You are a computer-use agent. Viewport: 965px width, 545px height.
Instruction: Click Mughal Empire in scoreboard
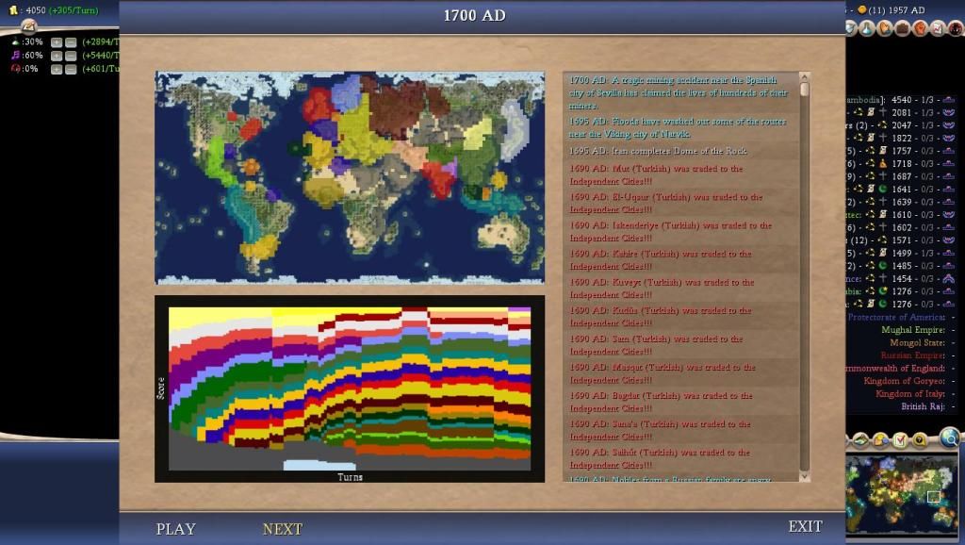(912, 329)
